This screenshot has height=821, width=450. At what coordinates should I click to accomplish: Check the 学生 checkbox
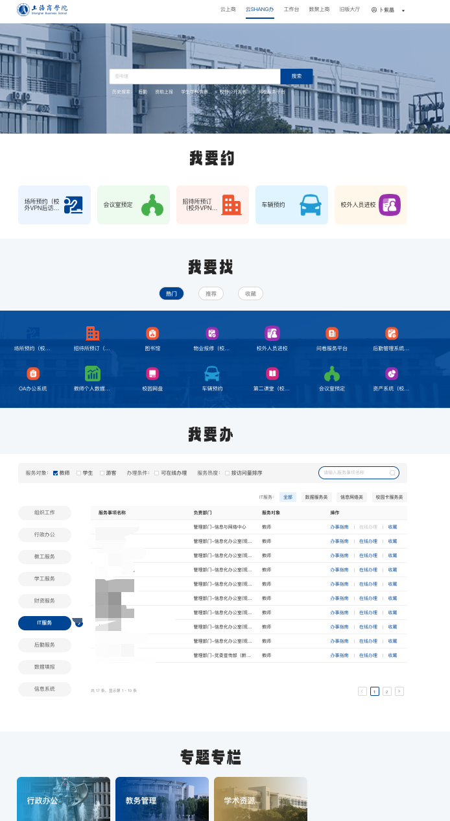click(x=79, y=473)
